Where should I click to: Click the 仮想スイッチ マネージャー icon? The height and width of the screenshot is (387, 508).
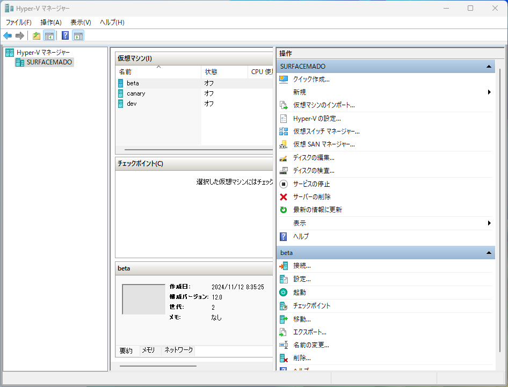[x=284, y=131]
